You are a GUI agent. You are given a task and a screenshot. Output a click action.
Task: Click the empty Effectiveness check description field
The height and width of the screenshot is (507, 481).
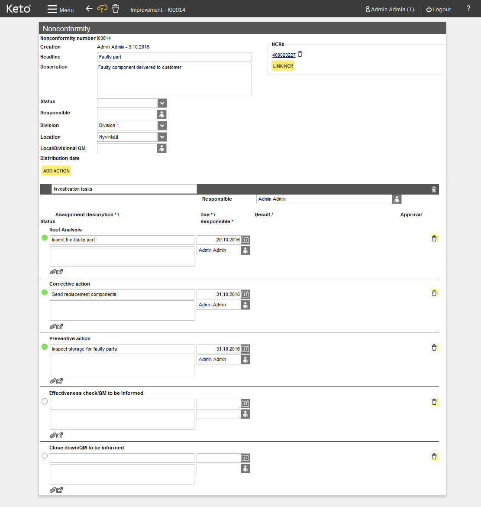pyautogui.click(x=122, y=403)
